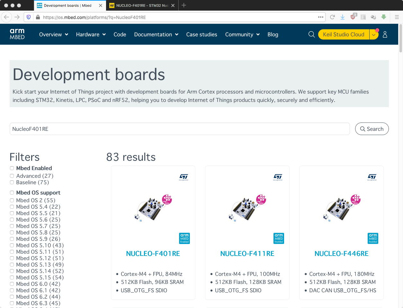The height and width of the screenshot is (308, 403).
Task: Check the Advanced (27) filter
Action: point(12,176)
